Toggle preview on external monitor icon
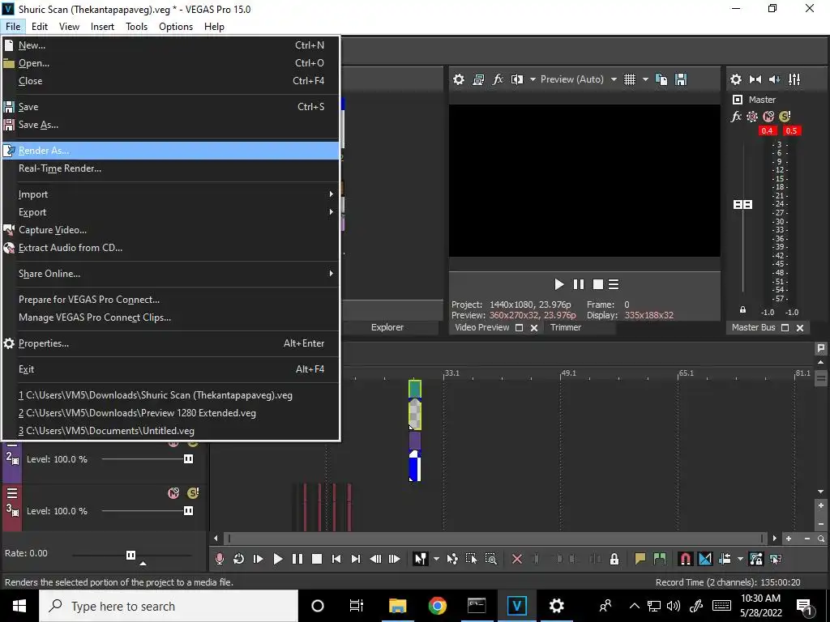830x622 pixels. [478, 79]
